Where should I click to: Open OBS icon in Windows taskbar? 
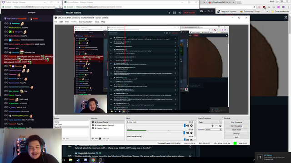click(x=100, y=160)
